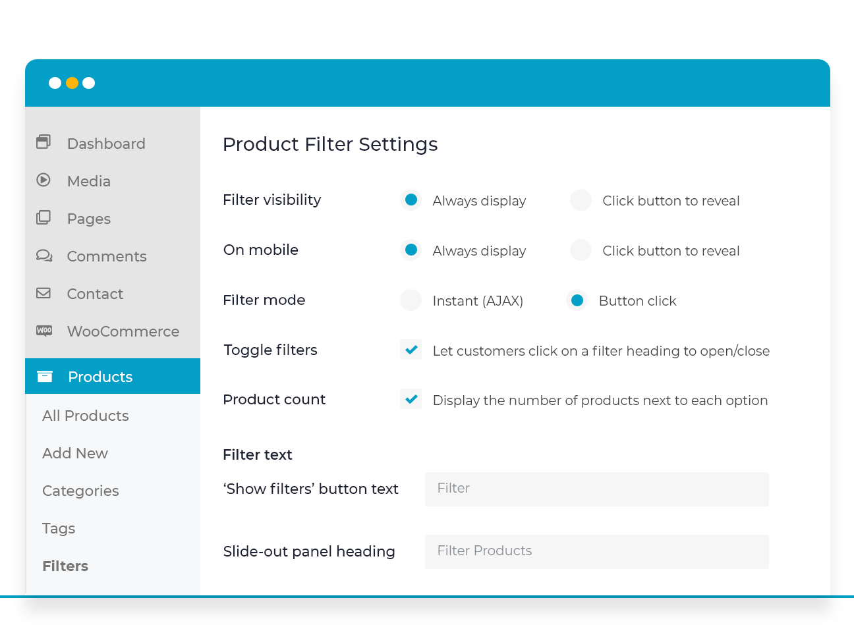The image size is (854, 625).
Task: Uncheck the Product count option
Action: (x=411, y=399)
